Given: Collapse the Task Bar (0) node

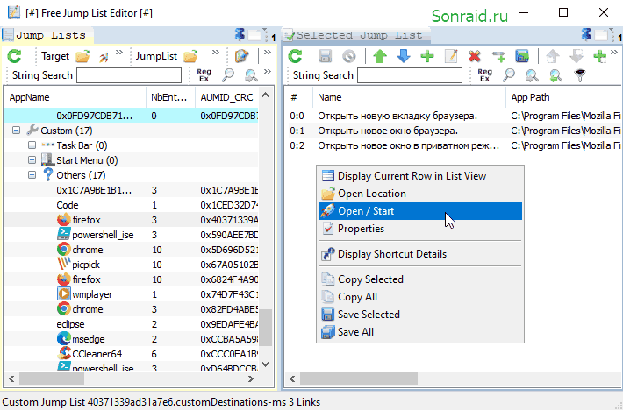Looking at the screenshot, I should 32,145.
